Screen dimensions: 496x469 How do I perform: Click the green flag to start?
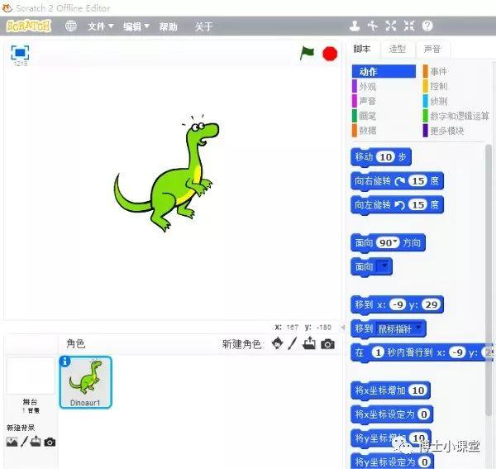tap(308, 53)
